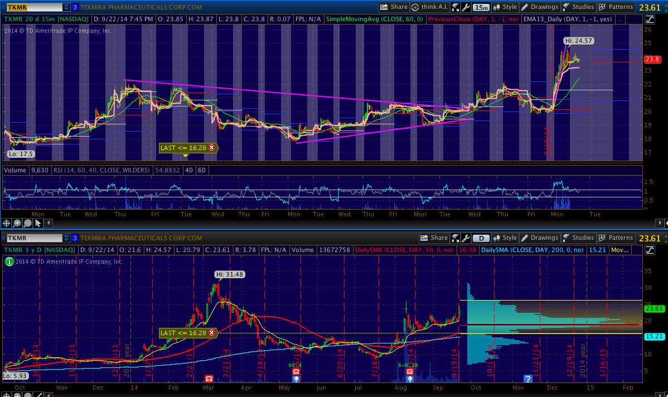
Task: Open the Patterns menu in lower chart
Action: tap(616, 238)
